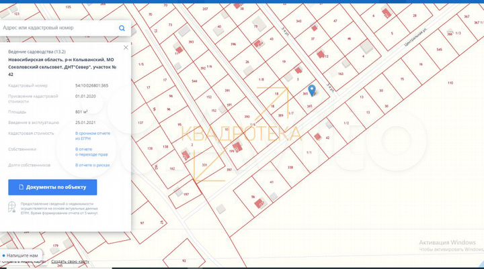Click parcel 179 on the map
The width and height of the screenshot is (484, 269).
[56, 246]
